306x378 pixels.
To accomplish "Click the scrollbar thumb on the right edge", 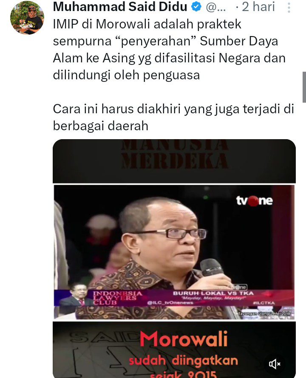I will click(304, 87).
